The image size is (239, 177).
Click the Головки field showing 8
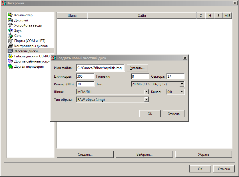coord(140,76)
